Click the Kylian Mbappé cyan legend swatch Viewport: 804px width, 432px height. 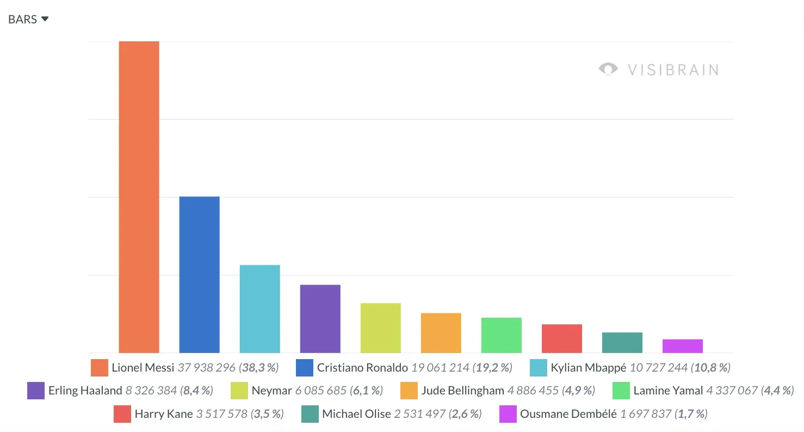[x=539, y=367]
